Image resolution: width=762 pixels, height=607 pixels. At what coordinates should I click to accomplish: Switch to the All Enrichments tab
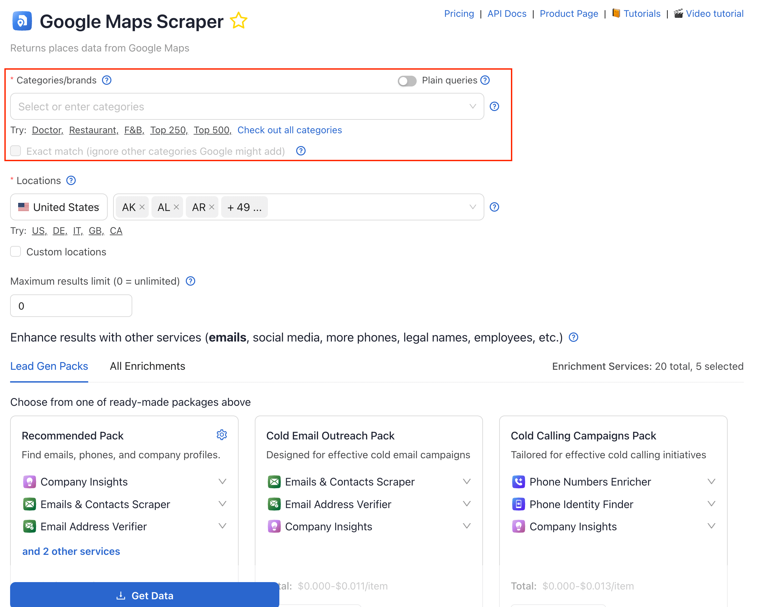147,366
